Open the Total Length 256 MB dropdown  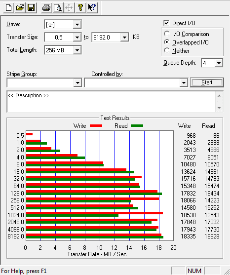tap(77, 50)
